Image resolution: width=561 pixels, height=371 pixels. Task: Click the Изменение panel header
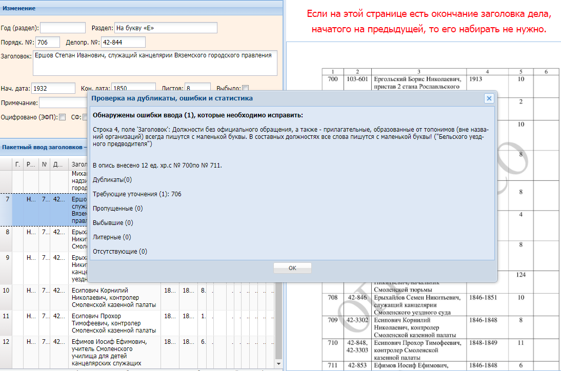point(142,8)
